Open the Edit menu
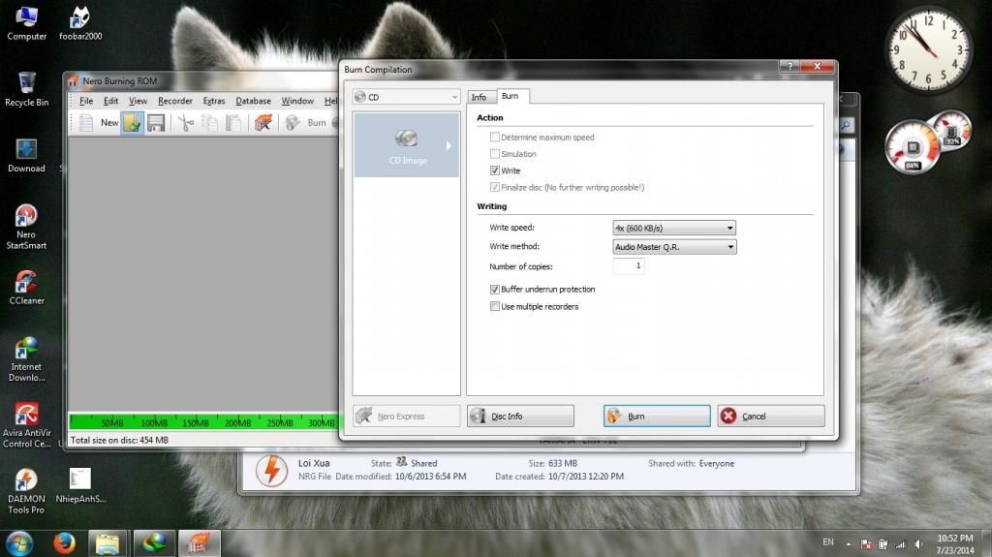 [110, 102]
